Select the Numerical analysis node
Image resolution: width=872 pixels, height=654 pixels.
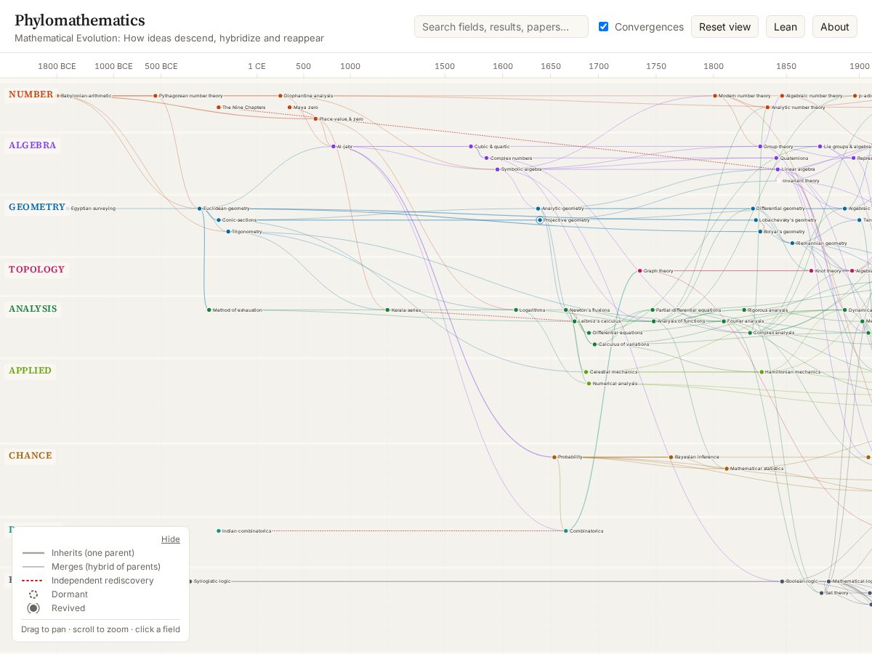(x=589, y=384)
